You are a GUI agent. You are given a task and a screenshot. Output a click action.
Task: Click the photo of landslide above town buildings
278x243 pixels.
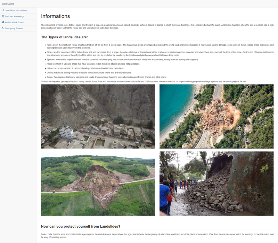pos(98,116)
